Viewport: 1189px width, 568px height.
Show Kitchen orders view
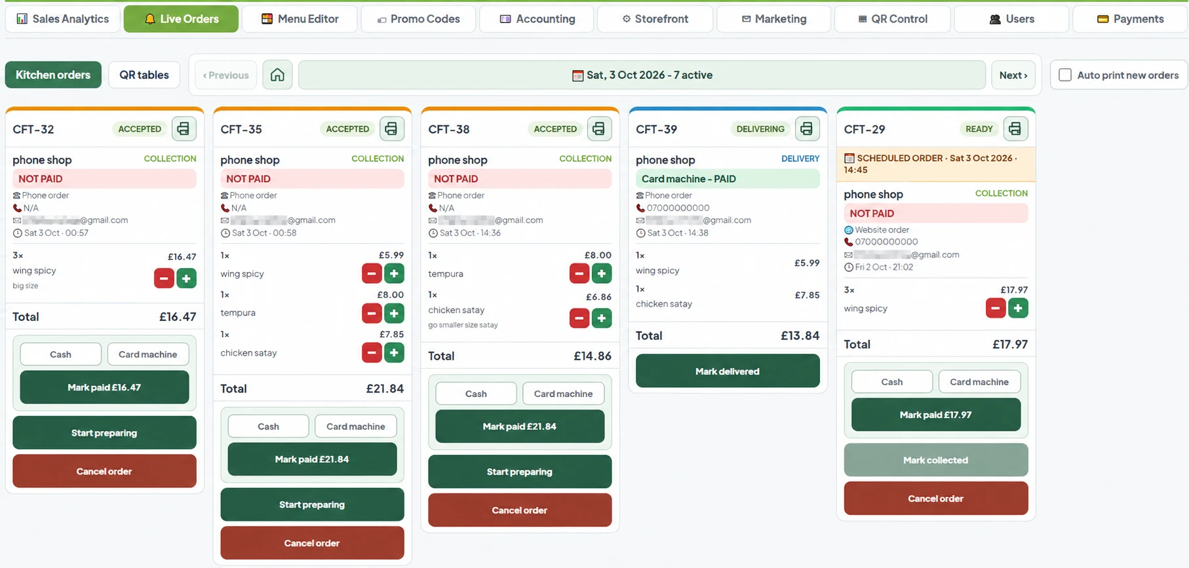53,75
